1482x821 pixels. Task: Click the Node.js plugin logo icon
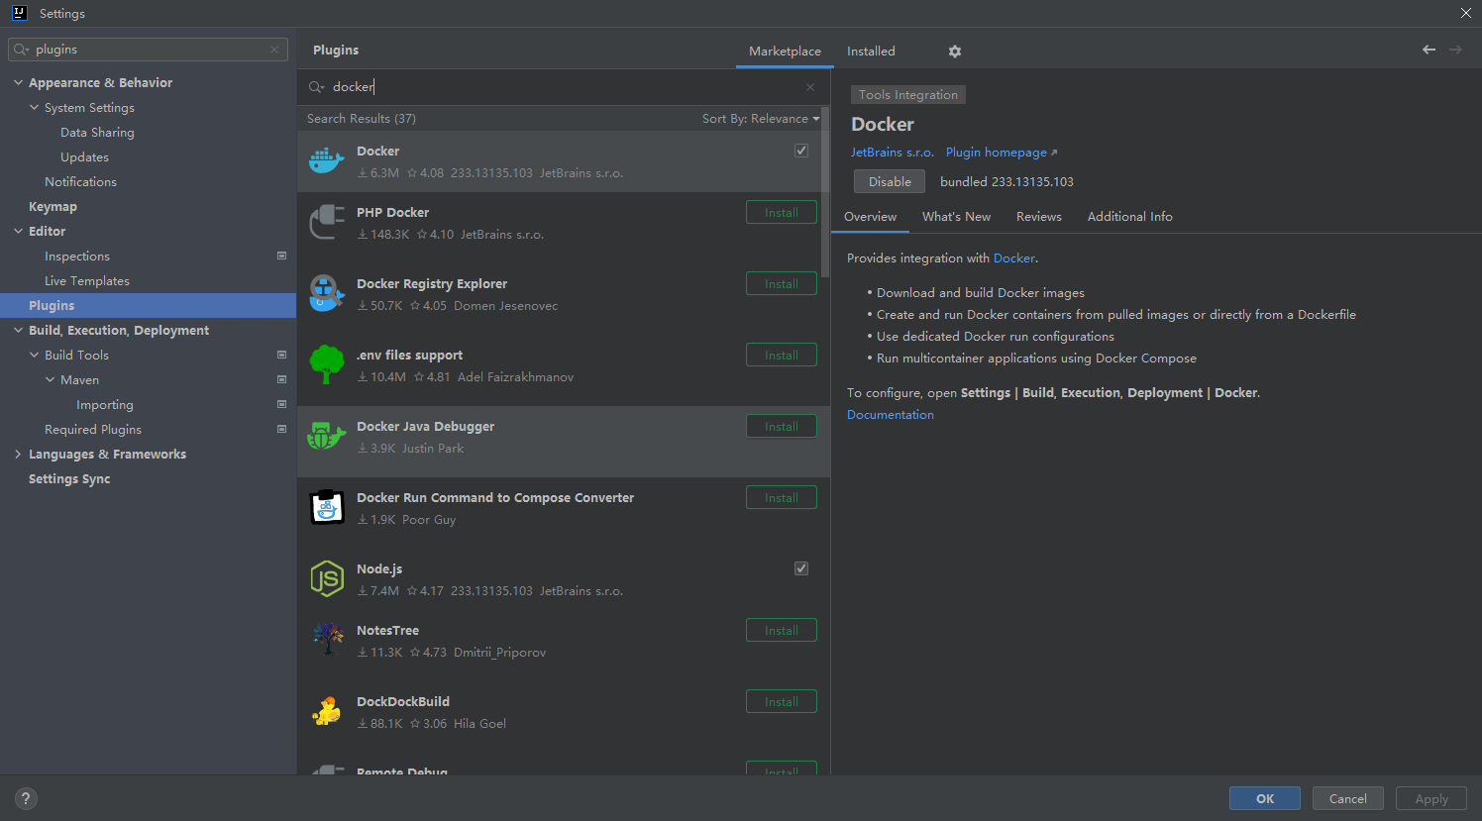coord(326,578)
